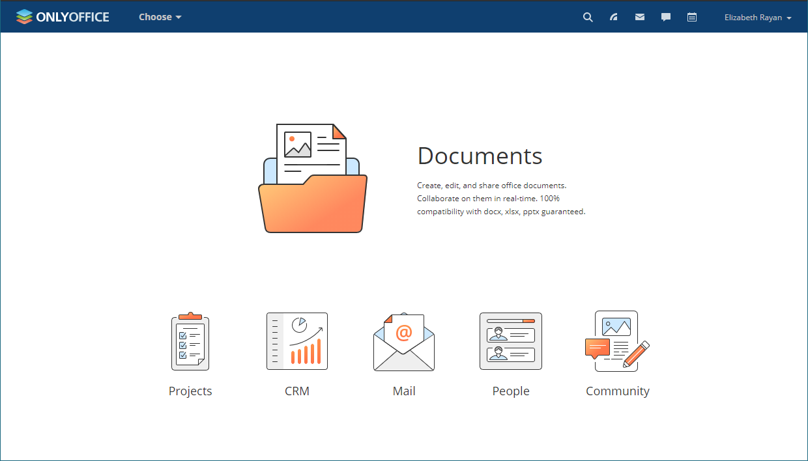Open the Feed icon in header

click(x=613, y=17)
